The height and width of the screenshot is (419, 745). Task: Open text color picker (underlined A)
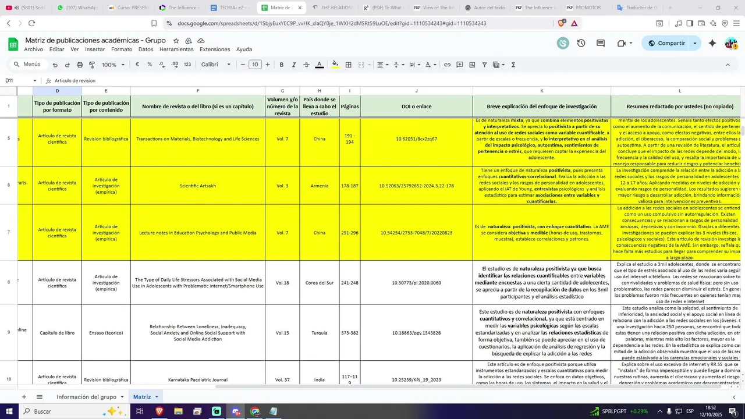[319, 65]
